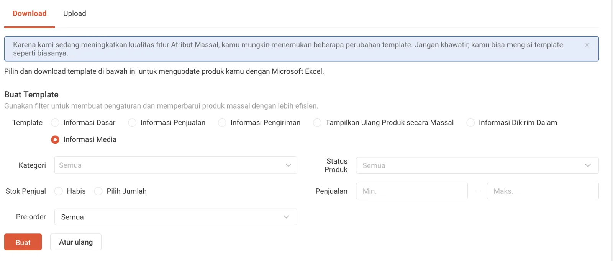The image size is (613, 261).
Task: Open the Pre-order dropdown
Action: point(175,217)
